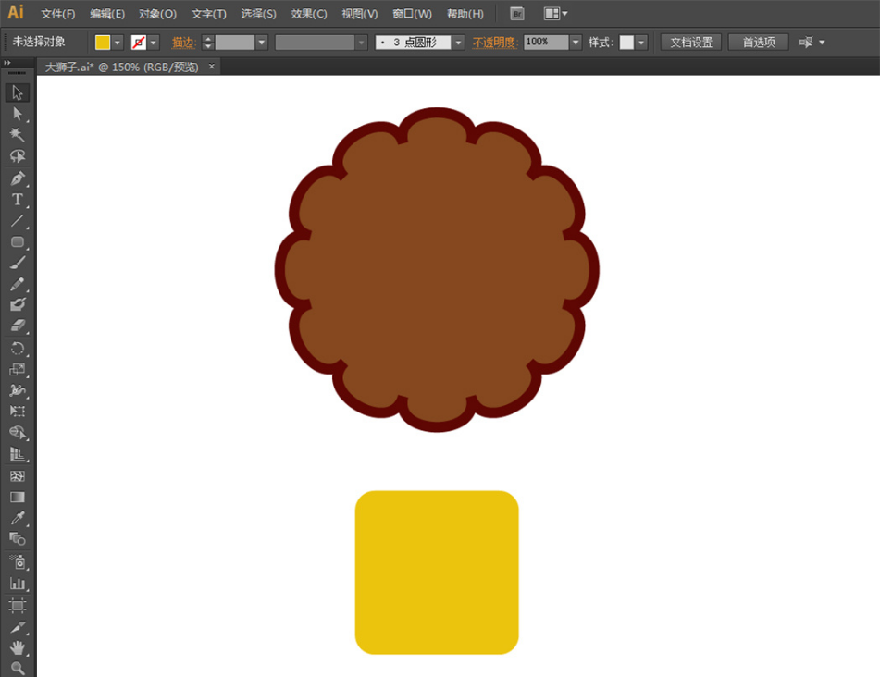The height and width of the screenshot is (677, 880).
Task: Select the Rounded Rectangle tool
Action: point(17,242)
